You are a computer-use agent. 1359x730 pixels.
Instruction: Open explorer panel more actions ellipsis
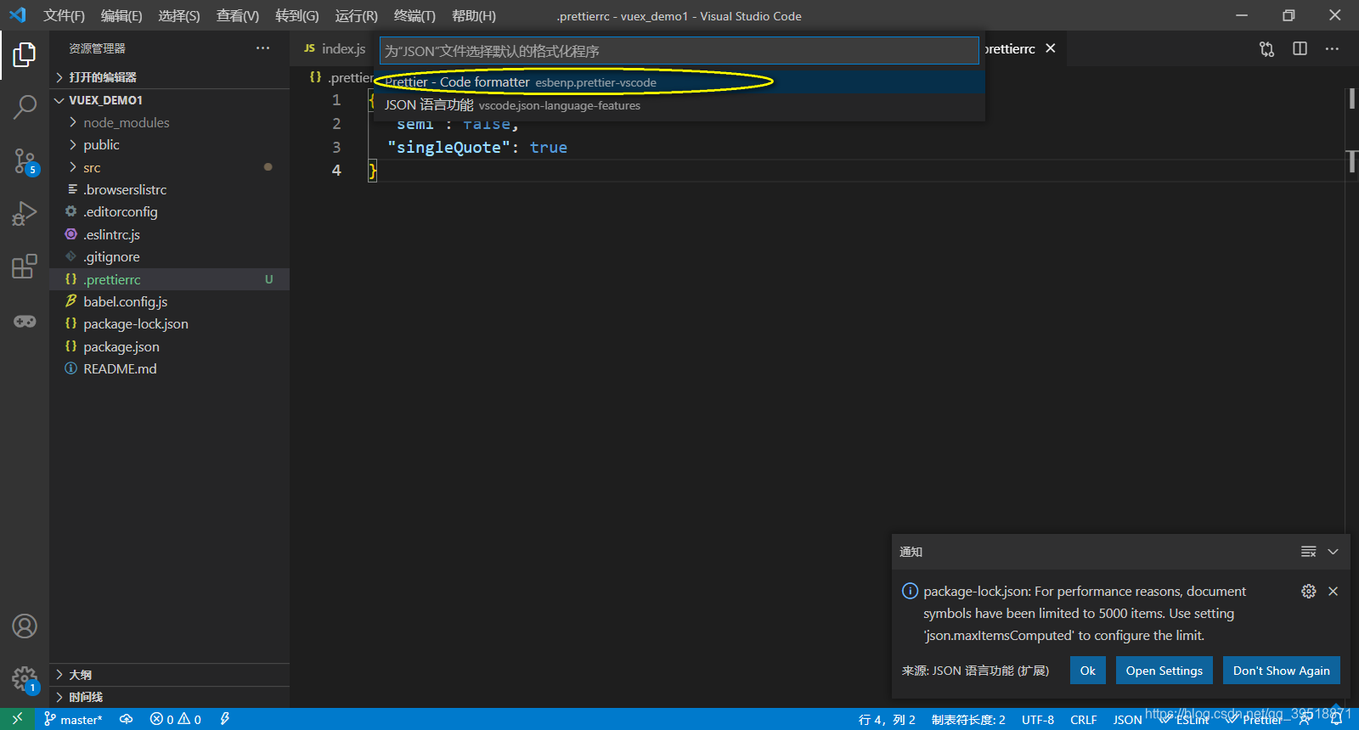tap(263, 48)
